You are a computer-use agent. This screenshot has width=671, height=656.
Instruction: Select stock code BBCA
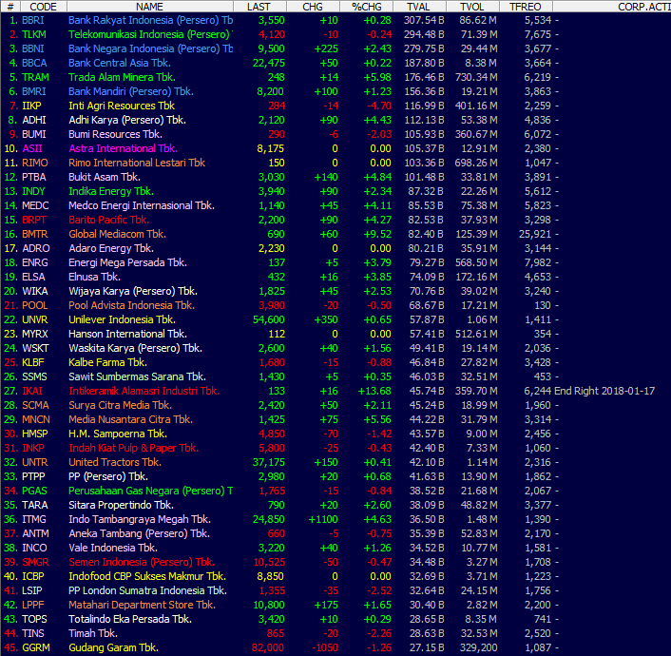(x=34, y=63)
